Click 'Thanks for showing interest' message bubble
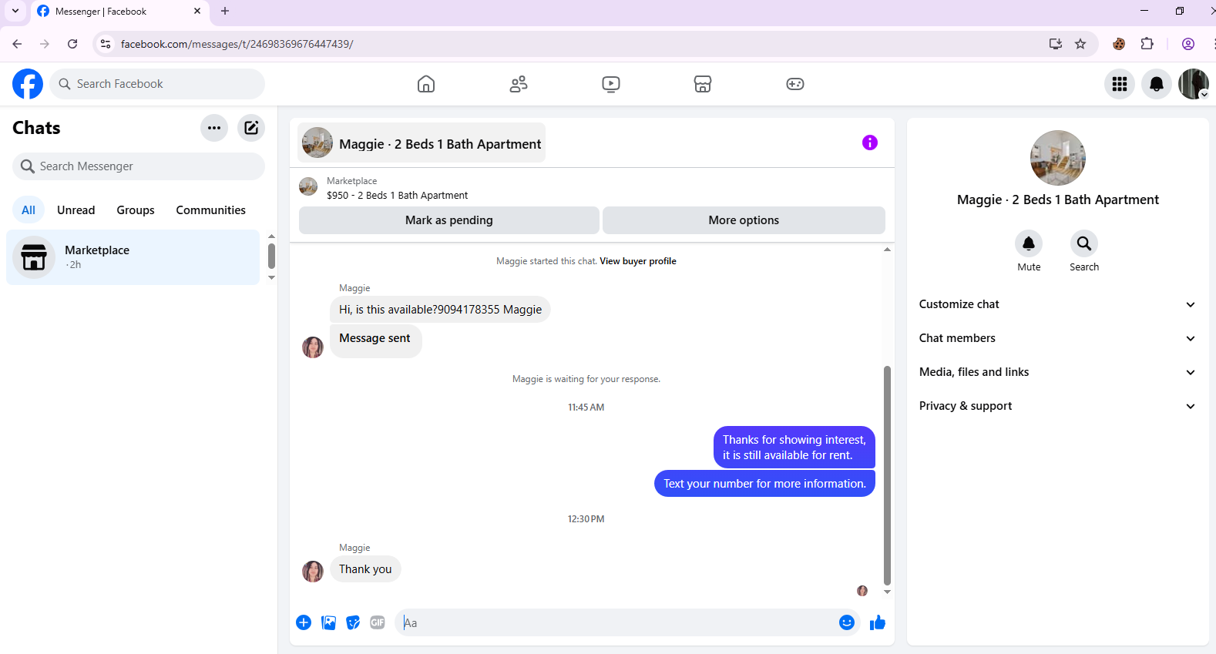The height and width of the screenshot is (654, 1216). 794,448
